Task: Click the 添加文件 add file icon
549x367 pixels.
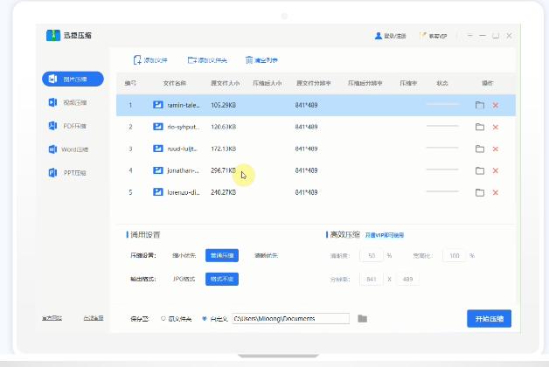Action: pos(137,60)
